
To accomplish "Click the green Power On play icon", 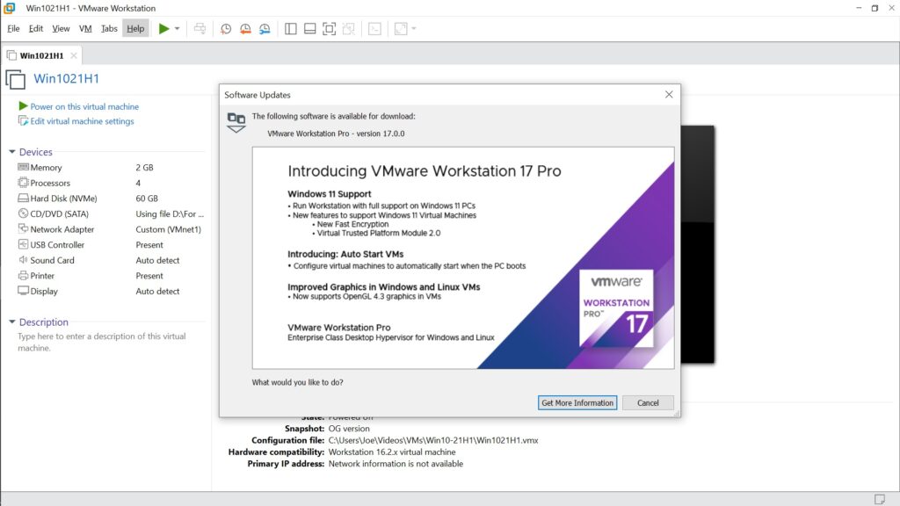I will coord(163,28).
